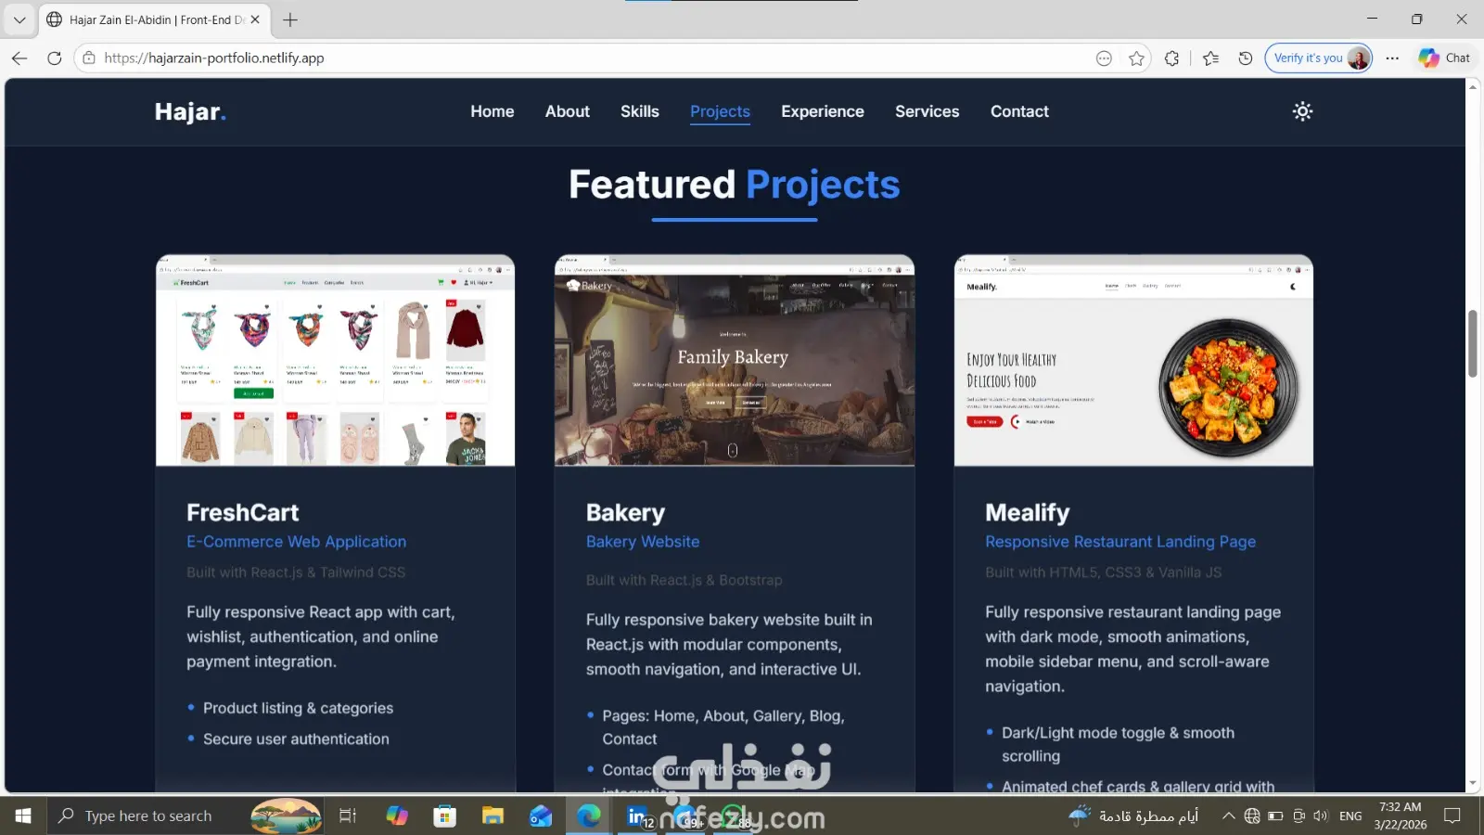This screenshot has width=1484, height=835.
Task: Open Outlook from the taskbar
Action: pos(541,816)
